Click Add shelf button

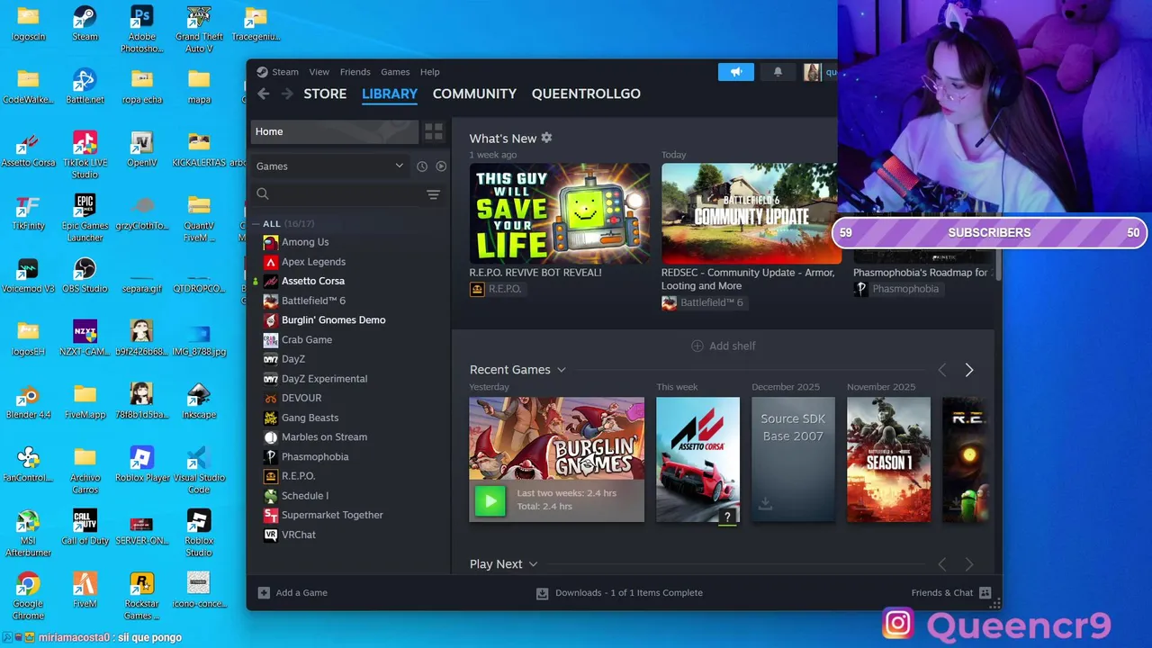click(x=723, y=346)
